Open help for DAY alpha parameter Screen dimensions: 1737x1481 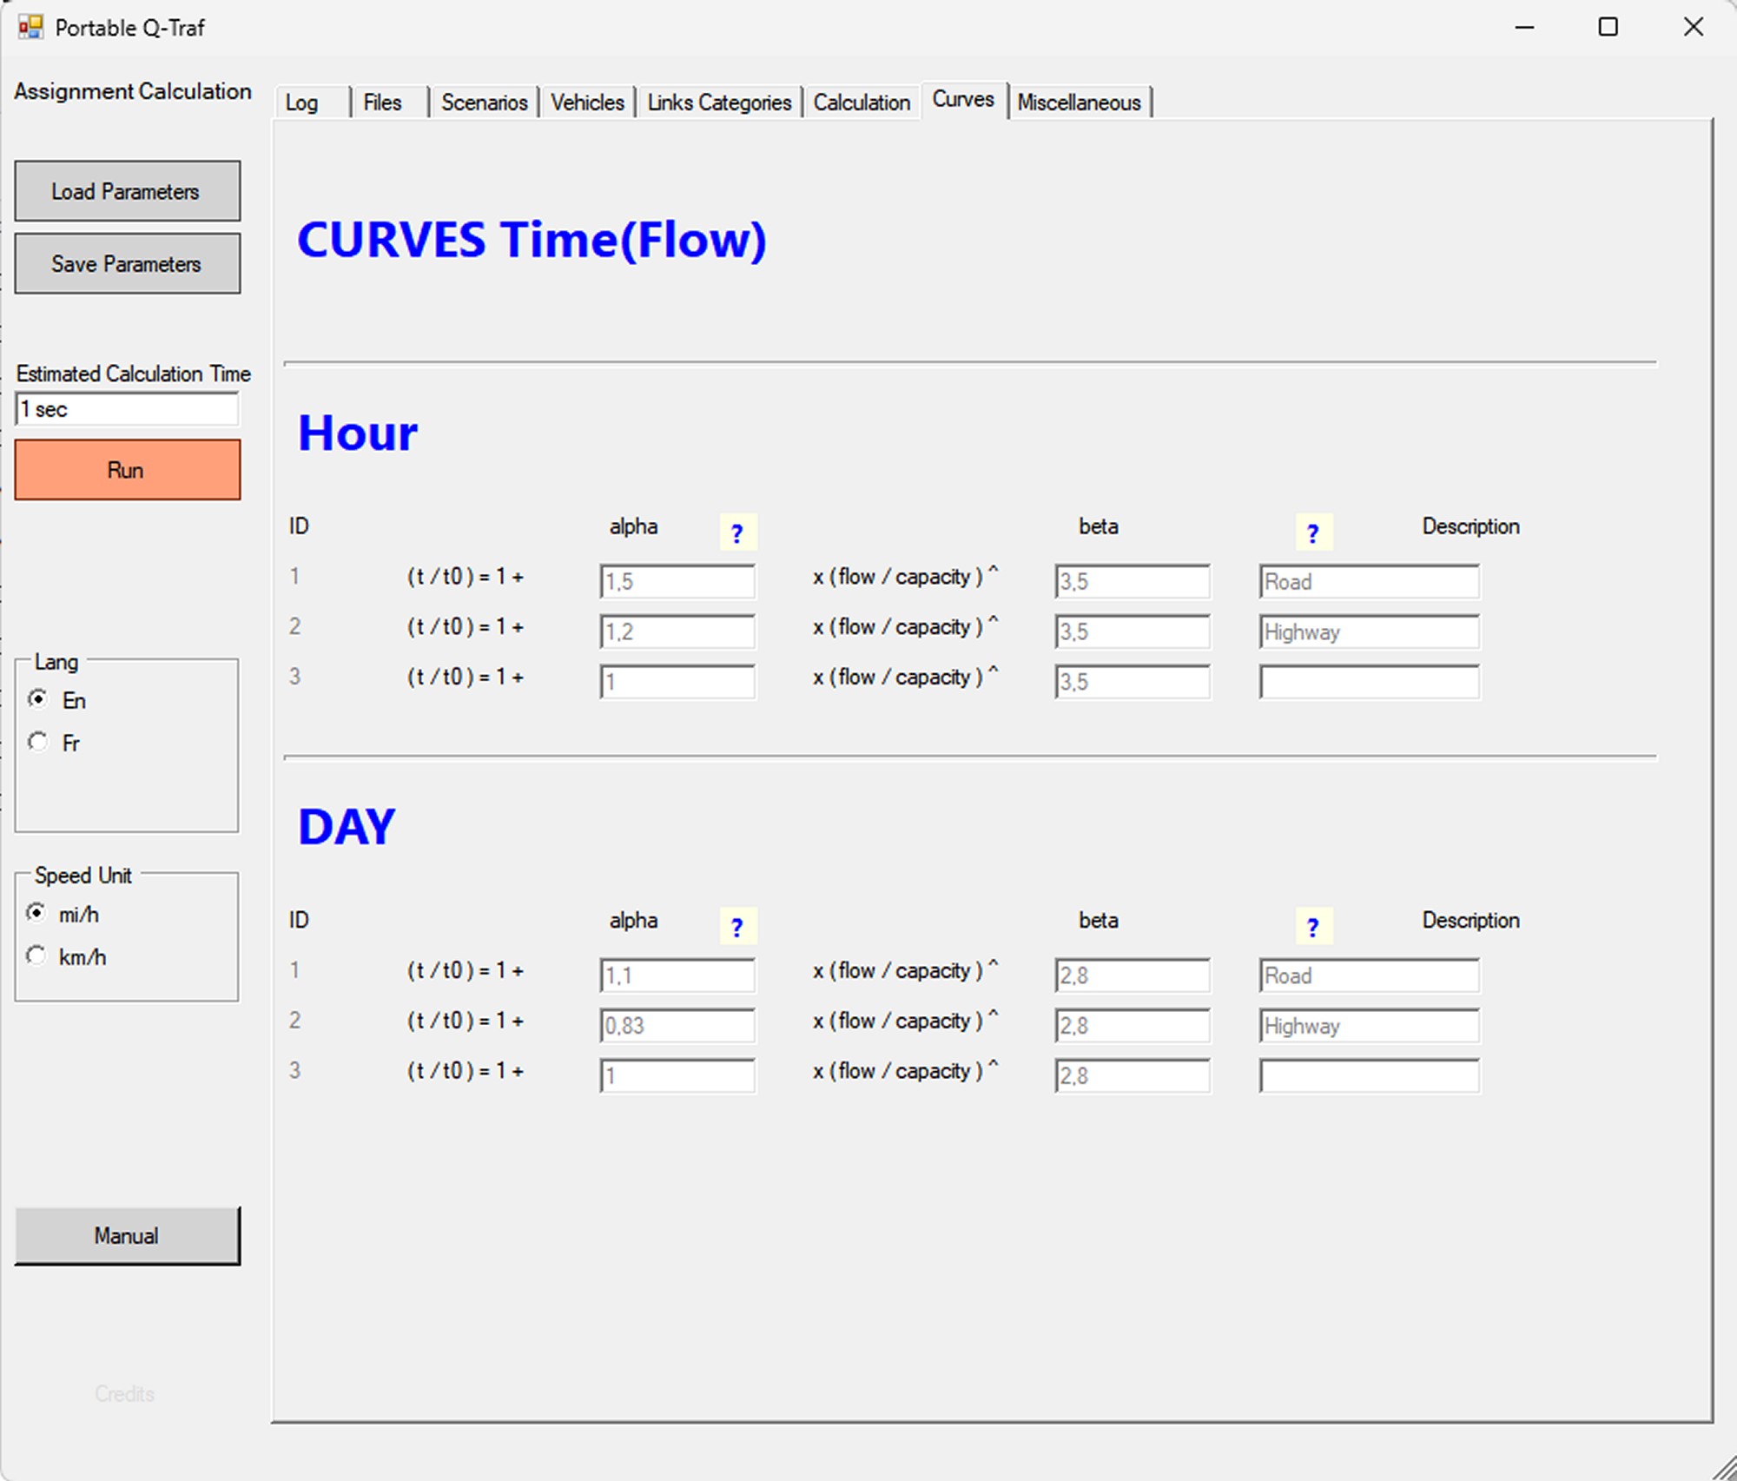736,925
